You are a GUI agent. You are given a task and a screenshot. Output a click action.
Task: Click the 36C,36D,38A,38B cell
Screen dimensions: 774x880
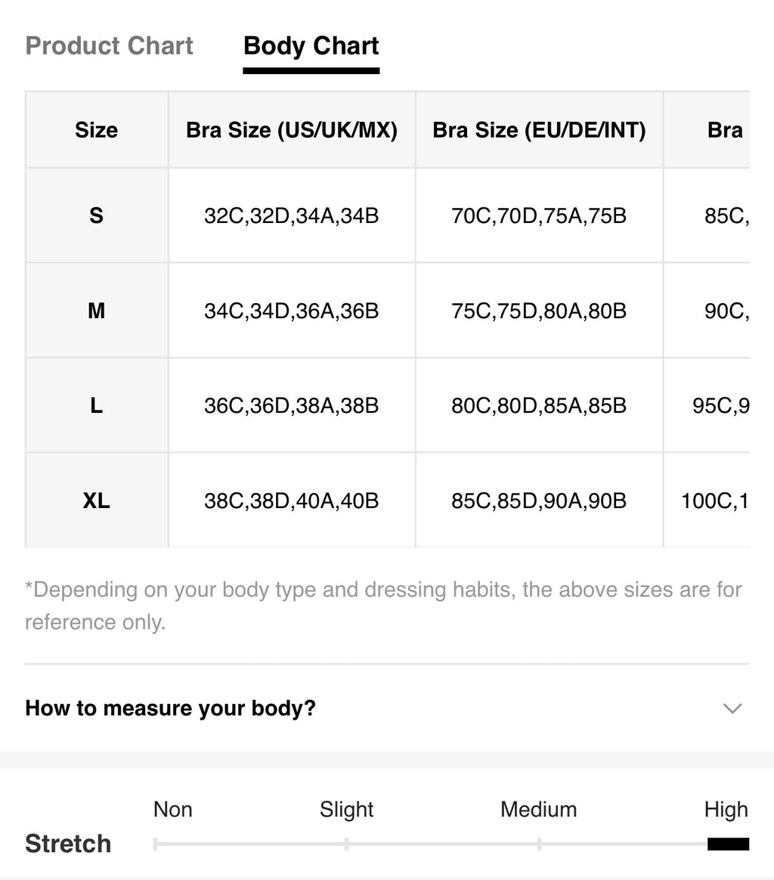coord(292,405)
